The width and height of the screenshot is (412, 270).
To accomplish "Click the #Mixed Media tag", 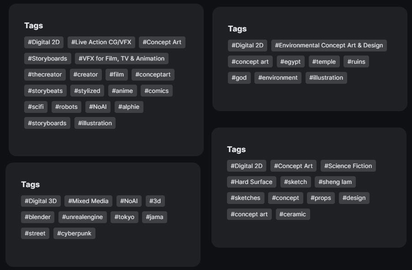I will point(88,201).
